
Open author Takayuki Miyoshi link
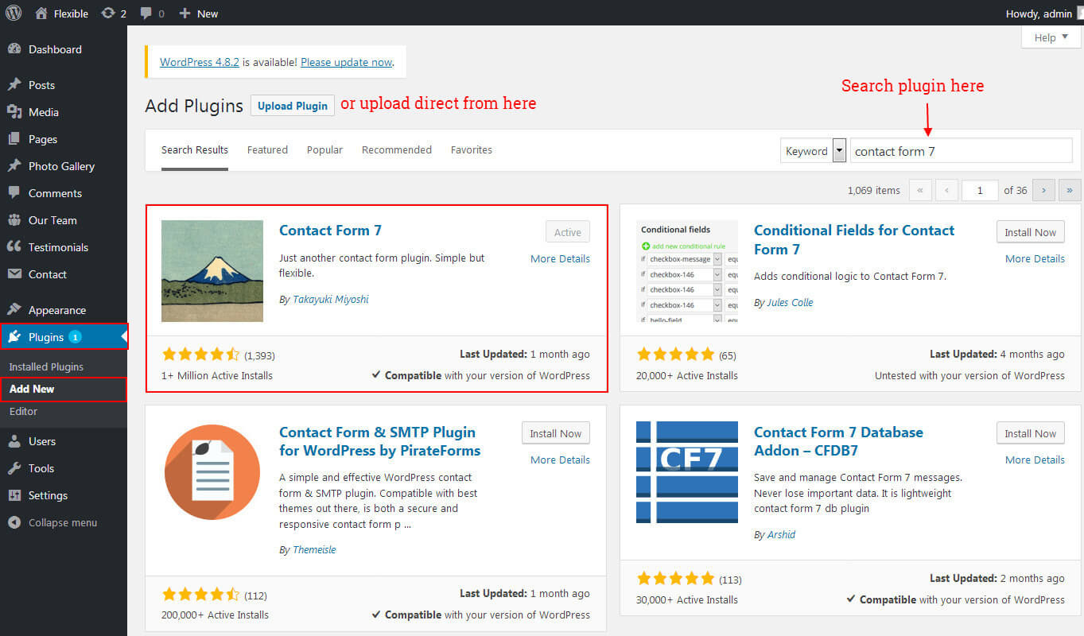coord(331,300)
